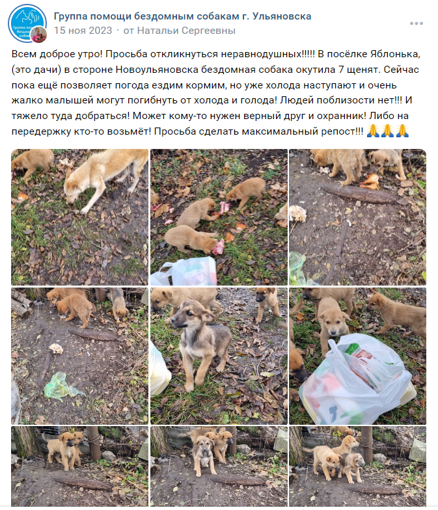Open photo with green plastic bag on ground
Image resolution: width=438 pixels, height=510 pixels.
click(x=79, y=356)
